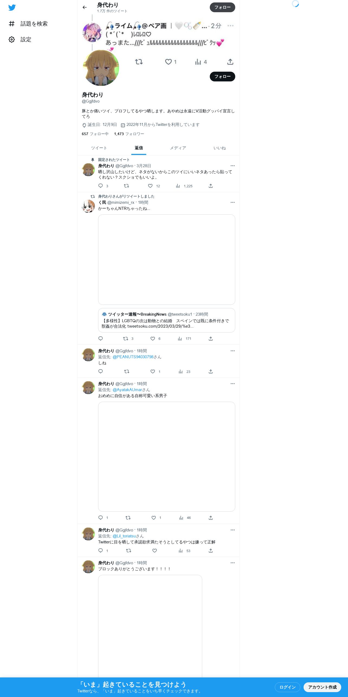Image resolution: width=348 pixels, height=697 pixels.
Task: Open more options on ブロックありがとう tweet
Action: click(x=233, y=563)
